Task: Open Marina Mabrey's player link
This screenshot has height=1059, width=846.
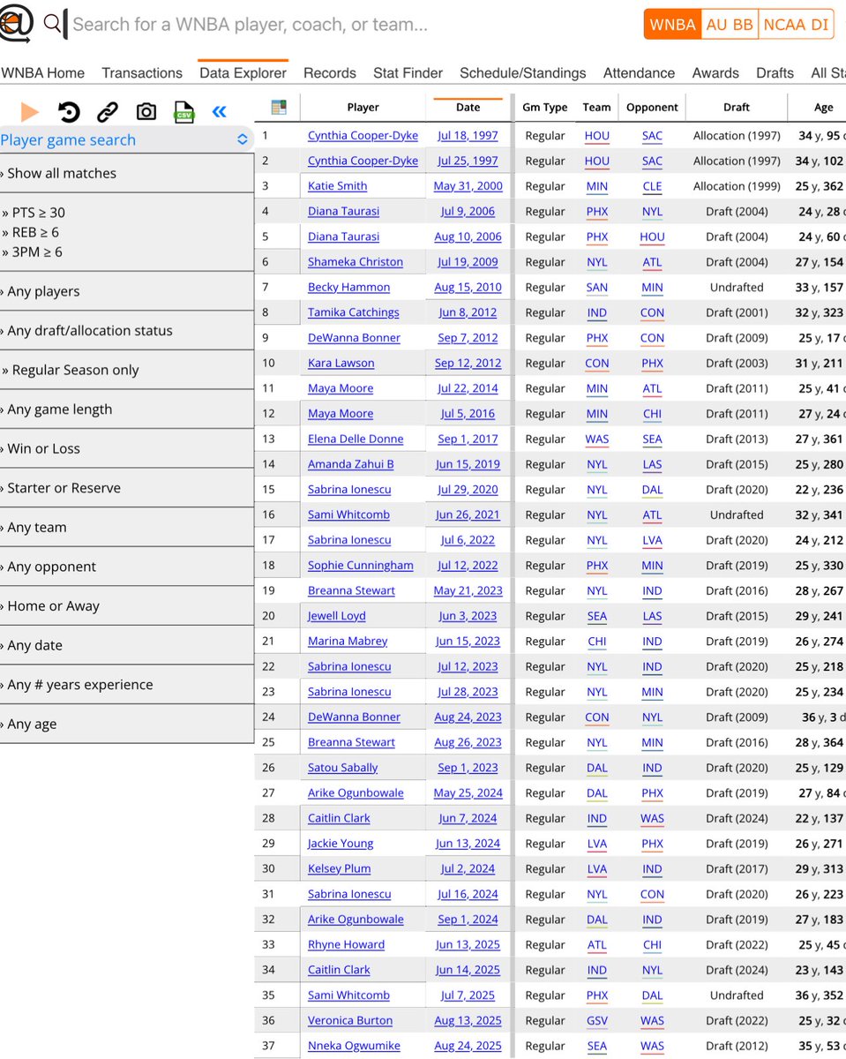Action: click(348, 642)
